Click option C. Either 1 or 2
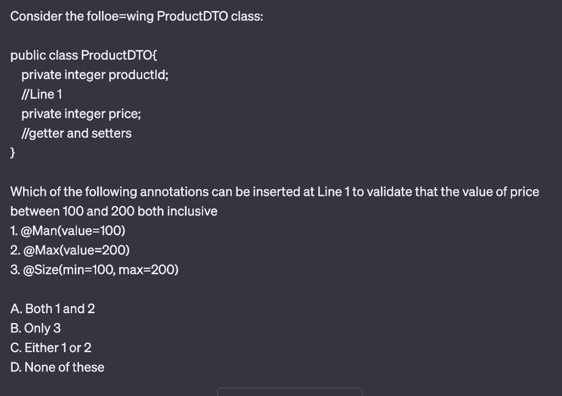The width and height of the screenshot is (562, 396). [51, 348]
